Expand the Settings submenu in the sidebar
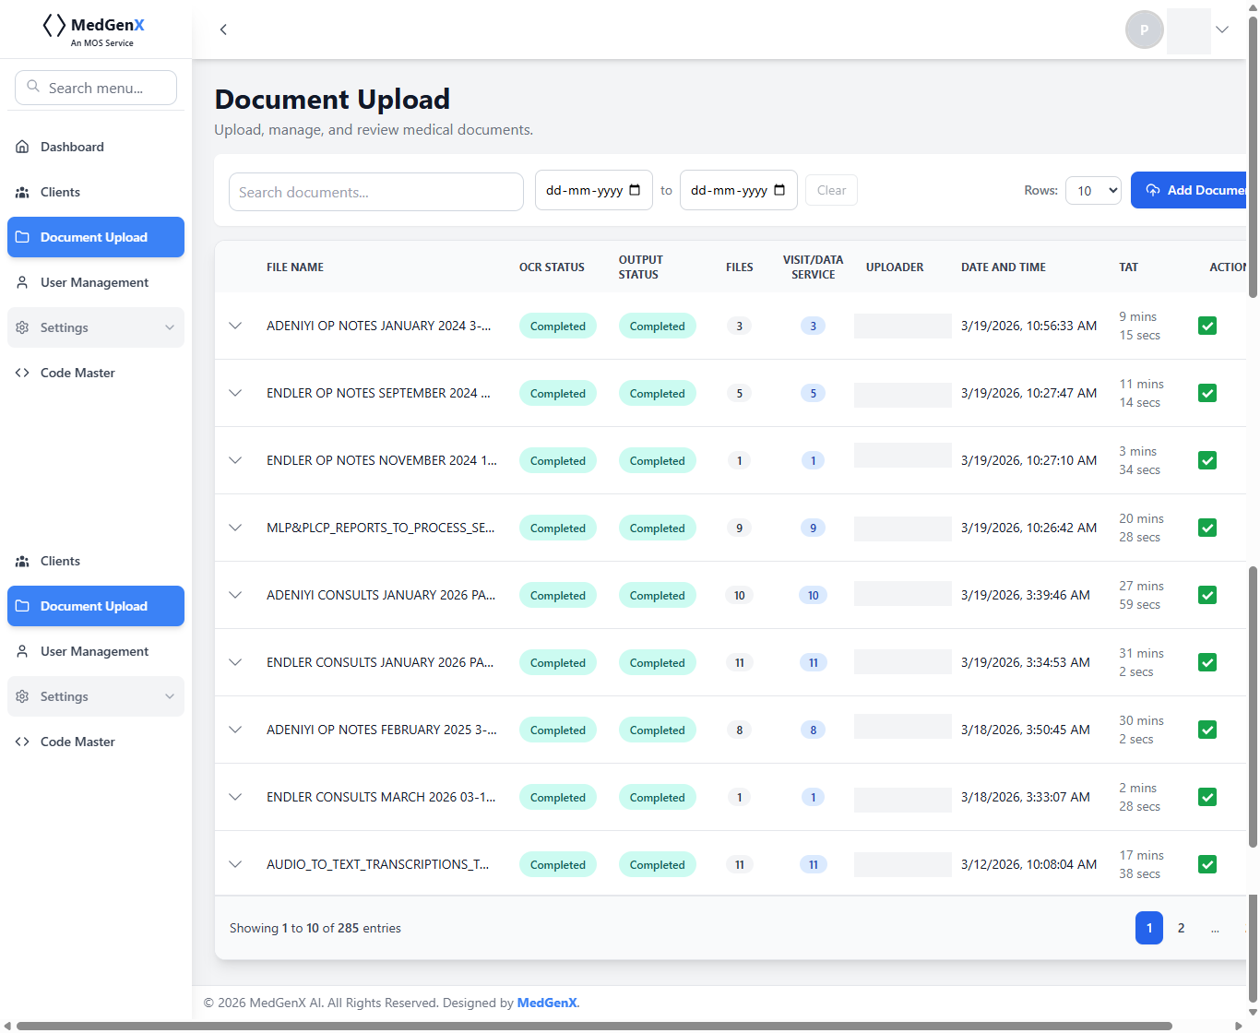The image size is (1260, 1033). click(169, 327)
